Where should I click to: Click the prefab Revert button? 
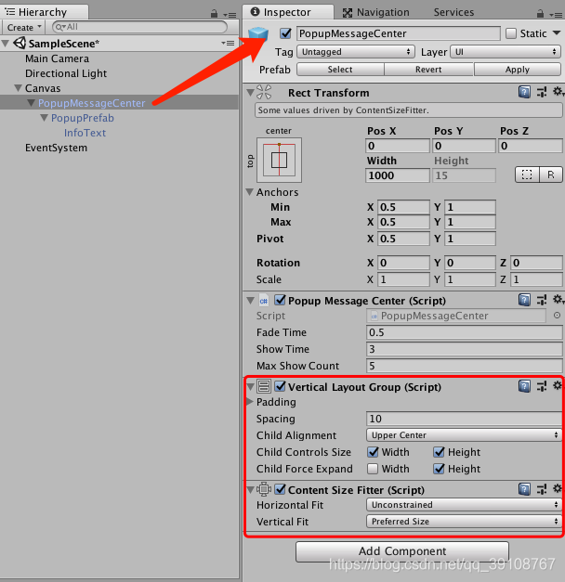point(428,70)
